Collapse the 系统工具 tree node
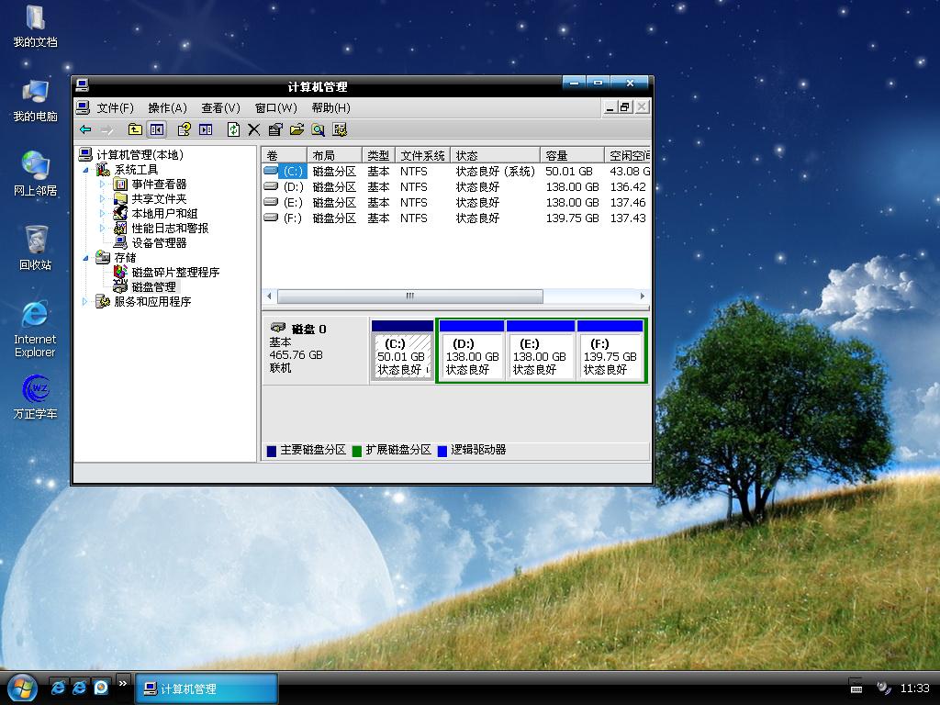 (87, 170)
